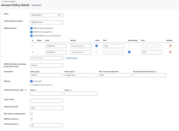
Task: Disable Voice auth option
Action: coord(31,81)
